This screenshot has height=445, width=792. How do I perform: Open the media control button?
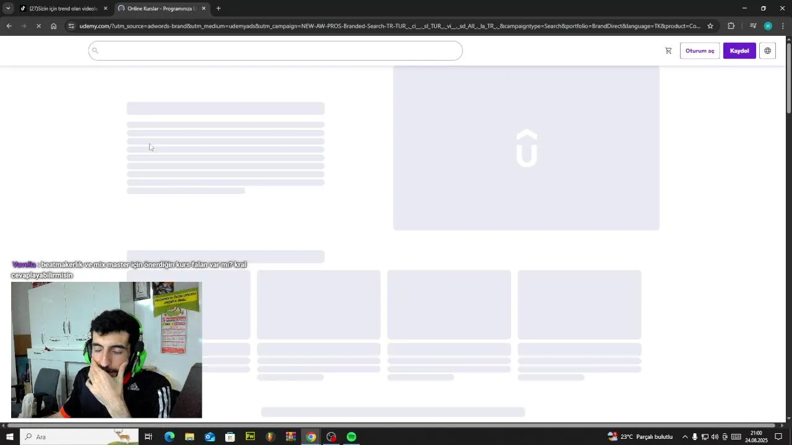pyautogui.click(x=753, y=26)
